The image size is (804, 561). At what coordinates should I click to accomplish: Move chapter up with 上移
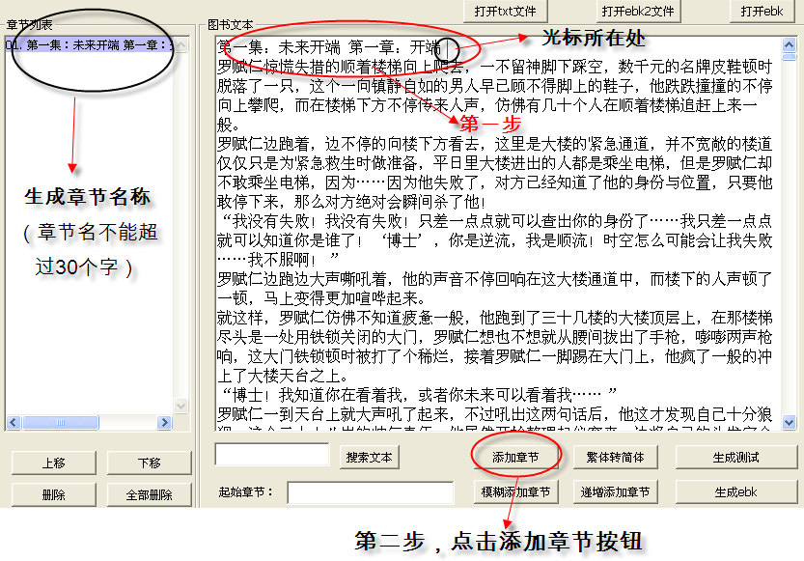(52, 463)
